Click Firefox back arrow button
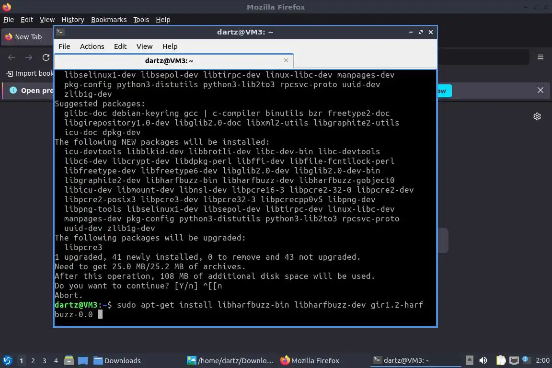This screenshot has height=368, width=552. point(11,57)
